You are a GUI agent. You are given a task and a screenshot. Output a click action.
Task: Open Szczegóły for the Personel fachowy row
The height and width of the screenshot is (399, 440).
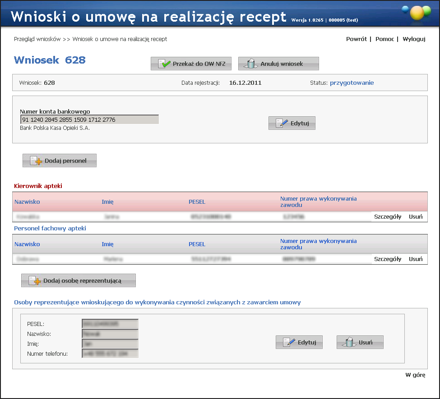tap(388, 259)
